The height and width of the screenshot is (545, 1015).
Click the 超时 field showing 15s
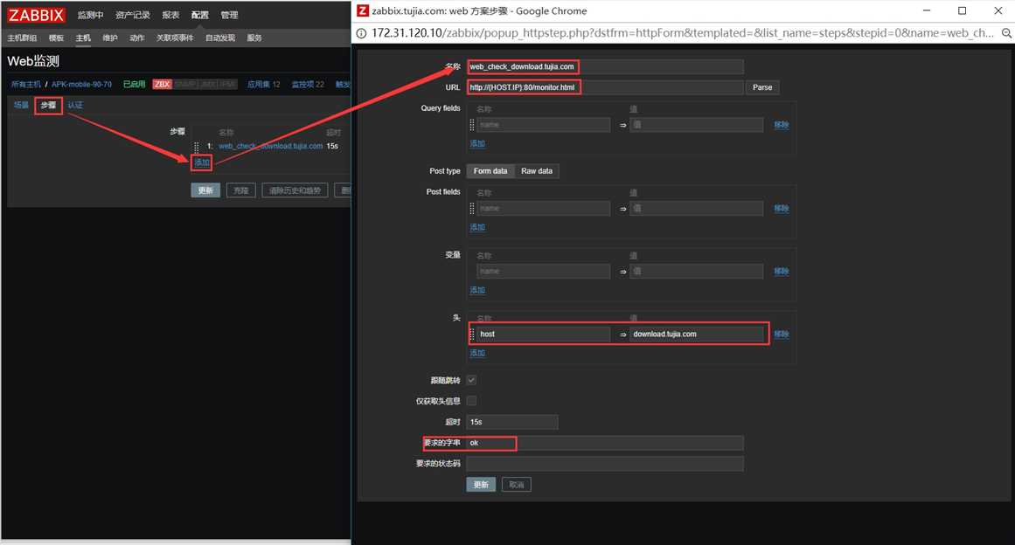point(512,422)
